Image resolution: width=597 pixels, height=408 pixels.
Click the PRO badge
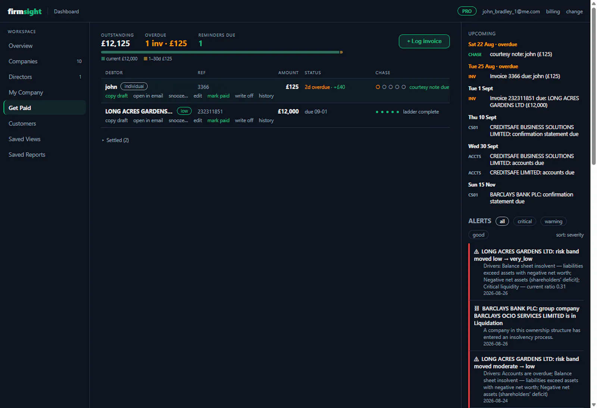467,11
